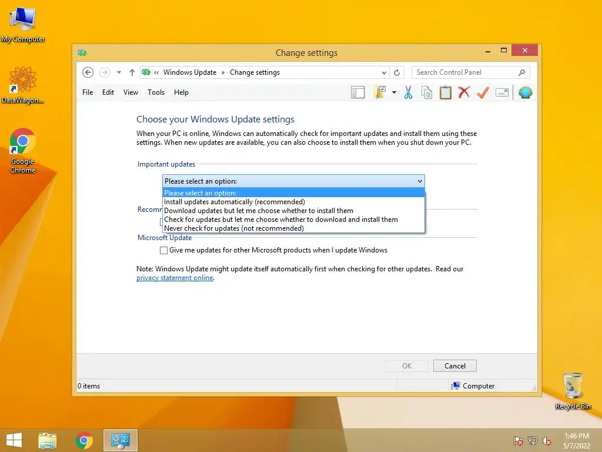This screenshot has width=602, height=452.
Task: Open Chrome from the taskbar
Action: point(83,440)
